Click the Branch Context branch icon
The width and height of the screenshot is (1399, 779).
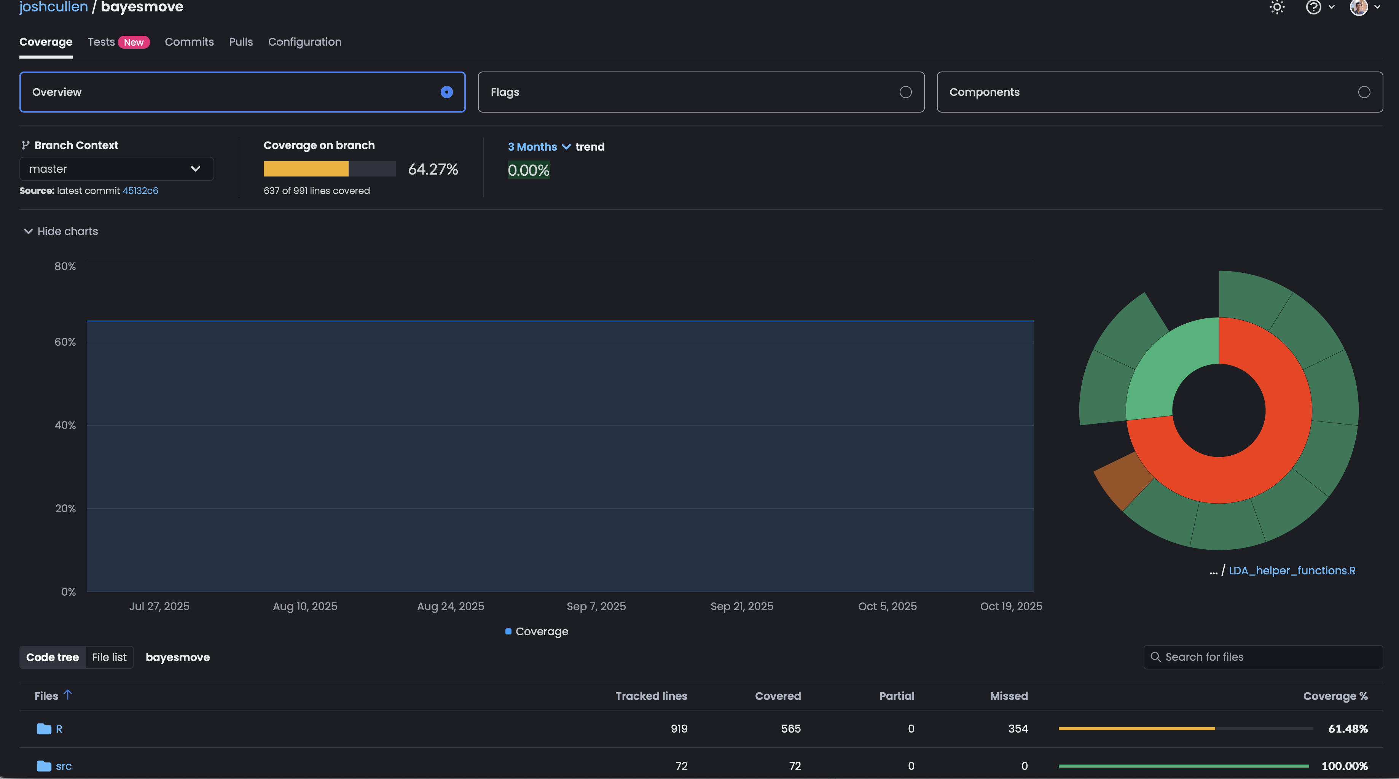(25, 145)
